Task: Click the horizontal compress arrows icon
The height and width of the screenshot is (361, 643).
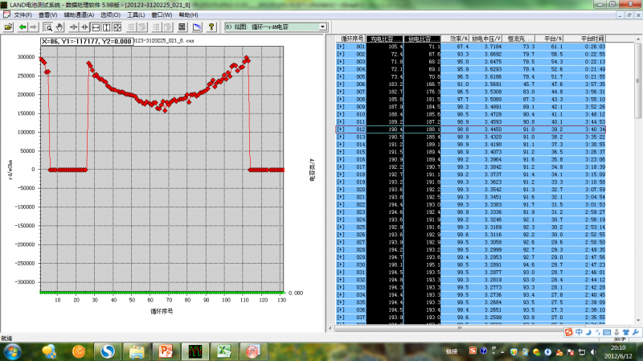Action: [84, 27]
